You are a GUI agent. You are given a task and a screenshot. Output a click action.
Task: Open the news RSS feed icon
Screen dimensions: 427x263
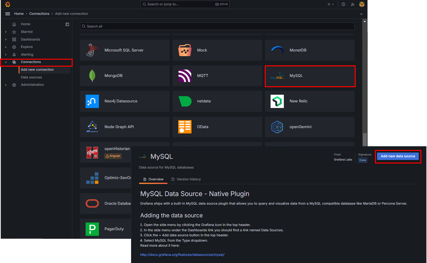tap(353, 4)
